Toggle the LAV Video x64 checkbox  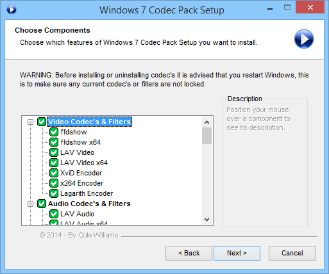[x=54, y=163]
